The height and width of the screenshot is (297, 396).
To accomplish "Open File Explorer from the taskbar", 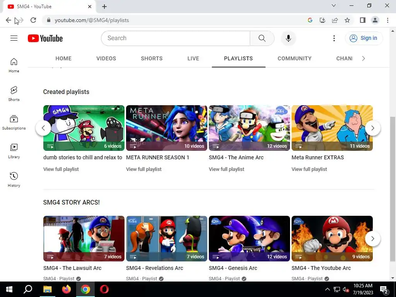I will click(x=47, y=289).
